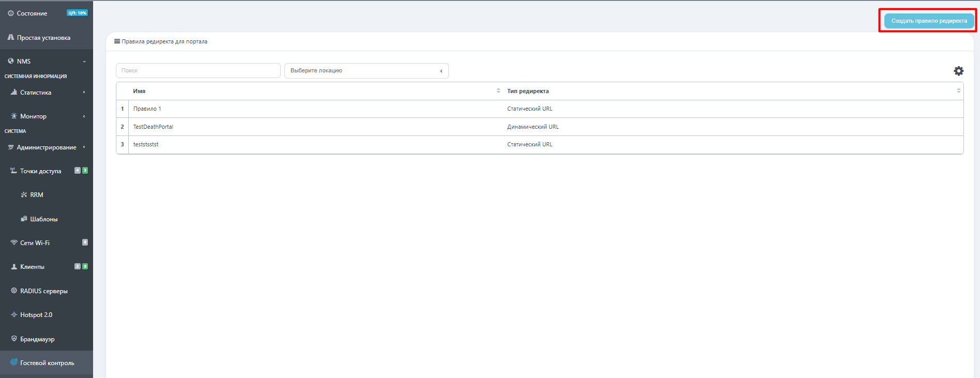Screen dimensions: 980x378
Task: Click Статический URL cell for Правило 1
Action: point(530,109)
